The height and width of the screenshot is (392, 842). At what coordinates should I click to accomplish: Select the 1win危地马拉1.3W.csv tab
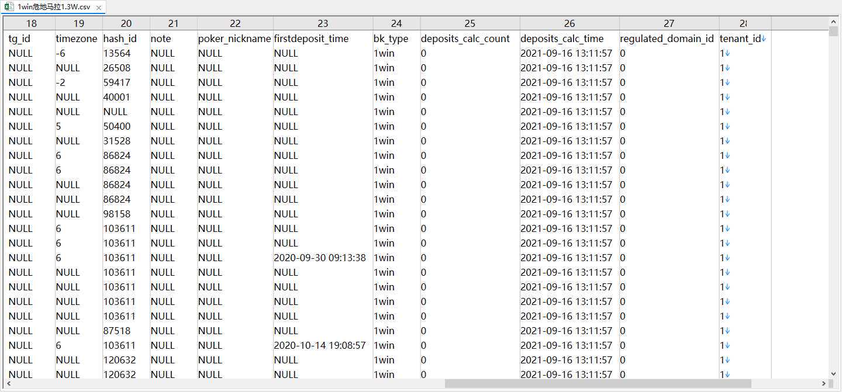[53, 8]
